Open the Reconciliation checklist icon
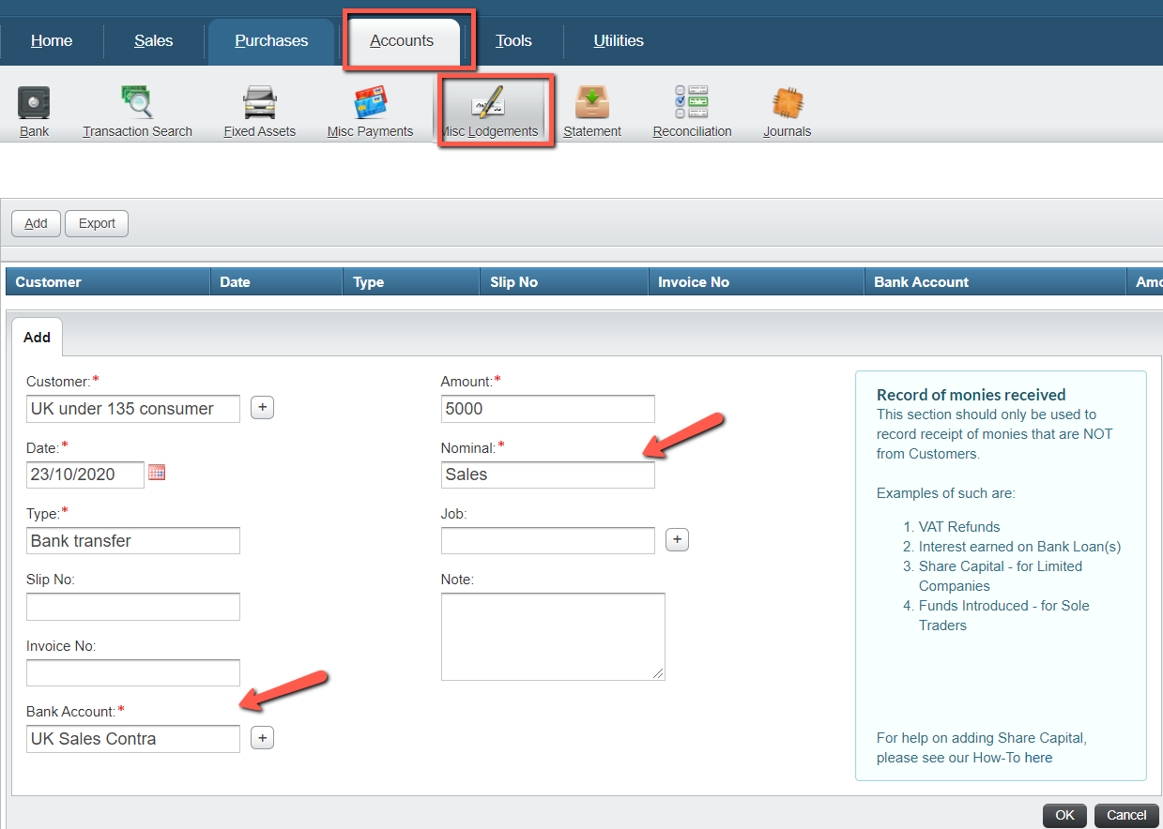The height and width of the screenshot is (829, 1163). [692, 102]
